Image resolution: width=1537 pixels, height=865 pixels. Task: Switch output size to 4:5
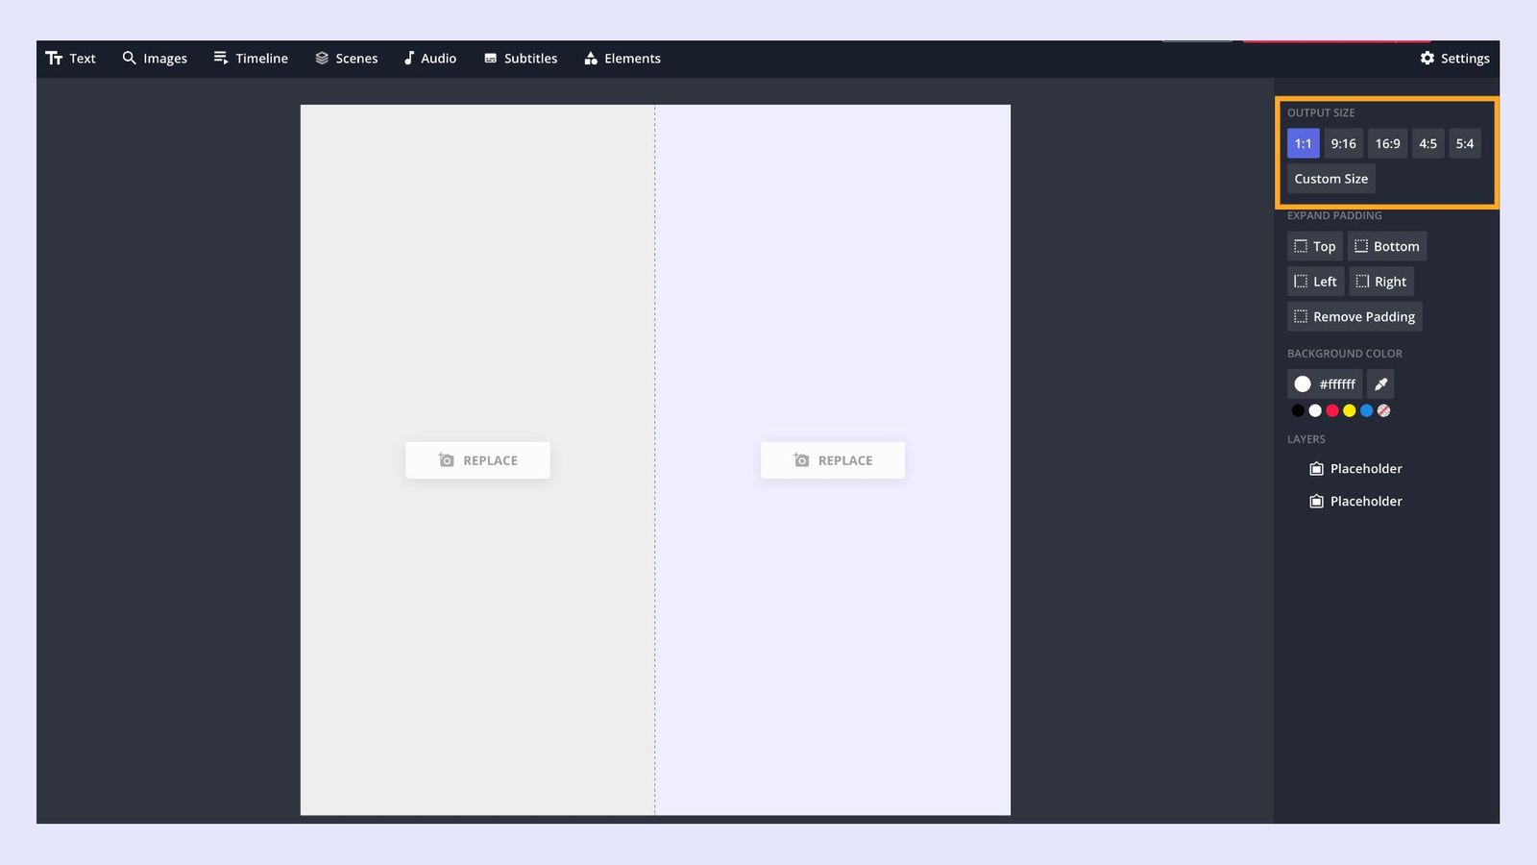click(1427, 143)
